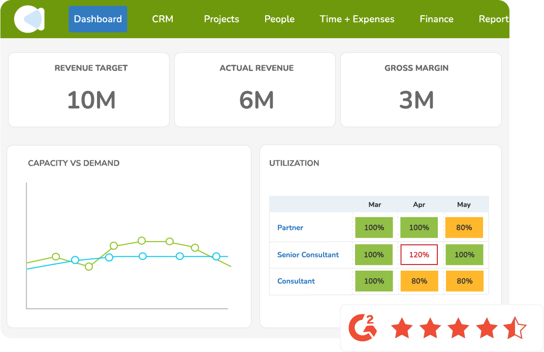The height and width of the screenshot is (352, 544).
Task: Open the Reports section
Action: click(x=493, y=19)
